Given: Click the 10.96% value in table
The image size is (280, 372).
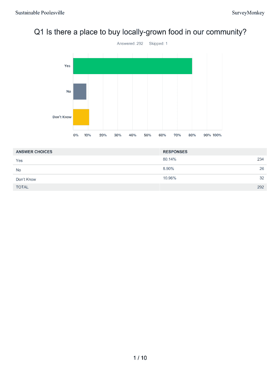Looking at the screenshot, I should click(170, 178).
